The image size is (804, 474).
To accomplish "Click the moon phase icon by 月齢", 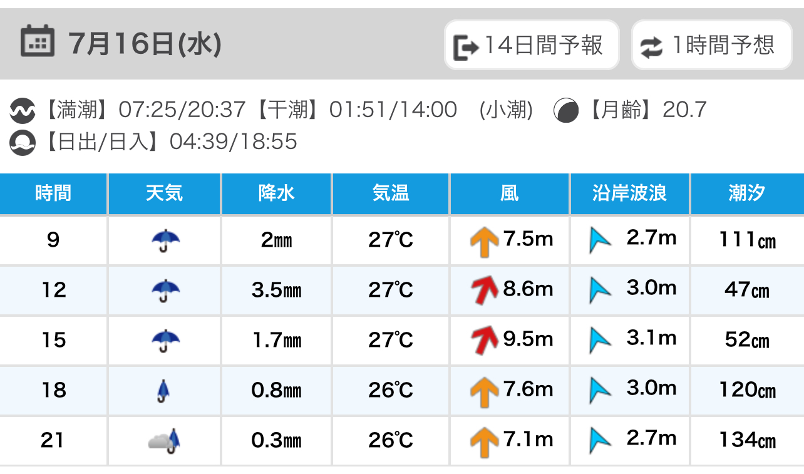I will coord(566,111).
